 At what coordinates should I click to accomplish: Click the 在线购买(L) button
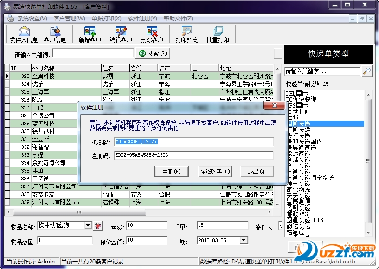tap(215, 171)
